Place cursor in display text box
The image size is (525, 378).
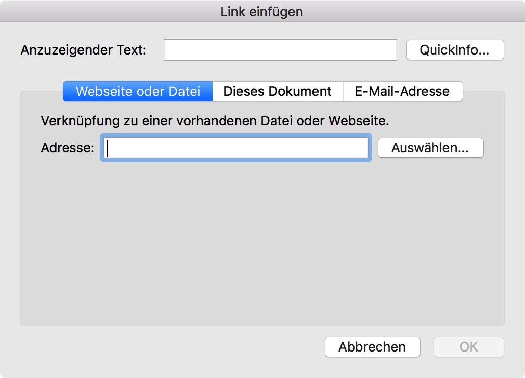[x=280, y=50]
